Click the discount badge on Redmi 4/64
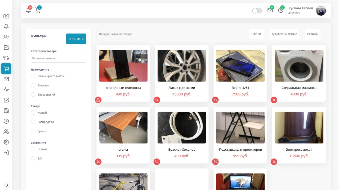 click(215, 100)
